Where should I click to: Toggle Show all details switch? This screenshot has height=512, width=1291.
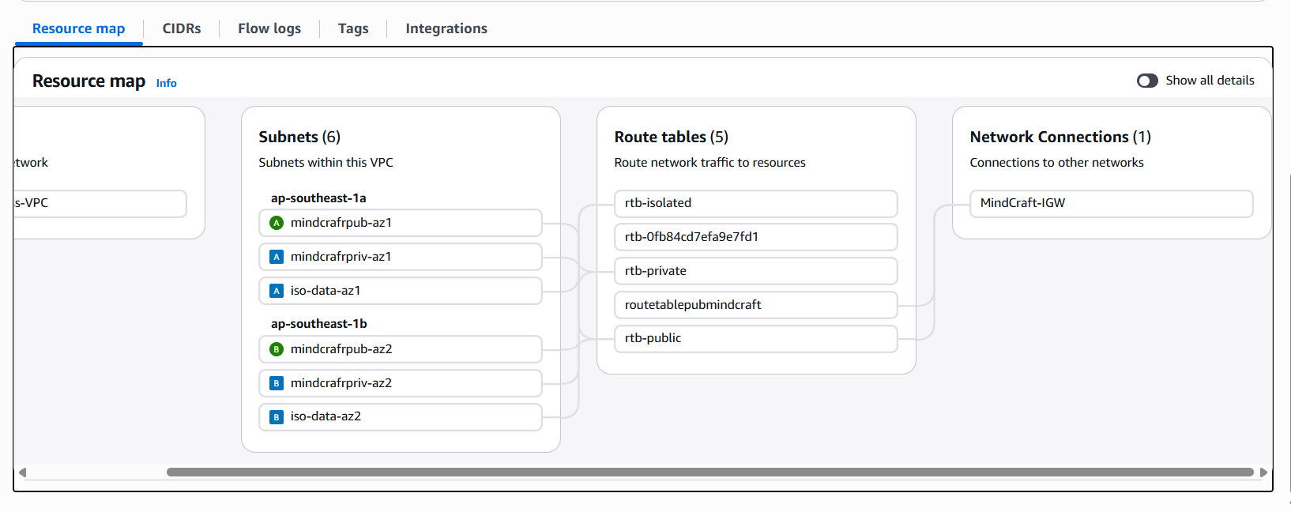[x=1147, y=81]
